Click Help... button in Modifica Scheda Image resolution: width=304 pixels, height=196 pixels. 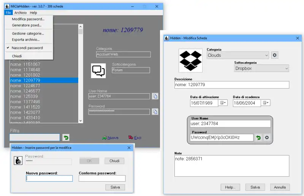pos(230,187)
